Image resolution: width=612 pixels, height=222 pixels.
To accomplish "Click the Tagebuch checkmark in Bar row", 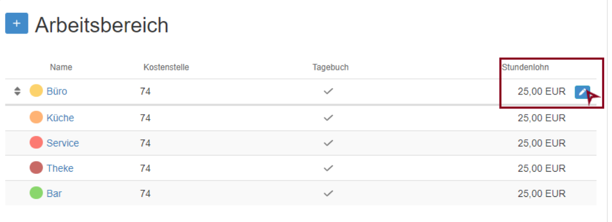I will coord(328,193).
